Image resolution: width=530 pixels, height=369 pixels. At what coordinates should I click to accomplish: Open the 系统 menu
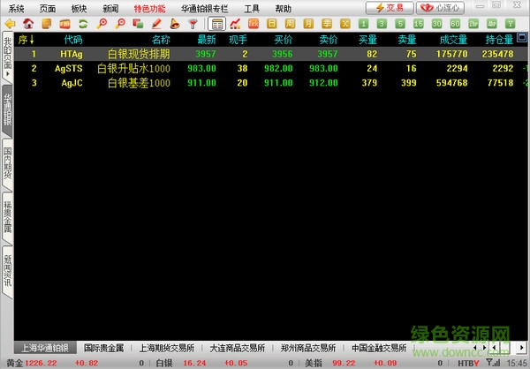pos(16,9)
